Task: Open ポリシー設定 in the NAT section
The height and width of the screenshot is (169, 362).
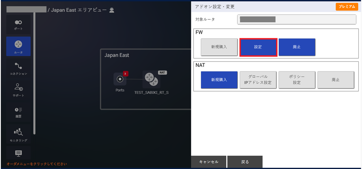Action: click(297, 80)
